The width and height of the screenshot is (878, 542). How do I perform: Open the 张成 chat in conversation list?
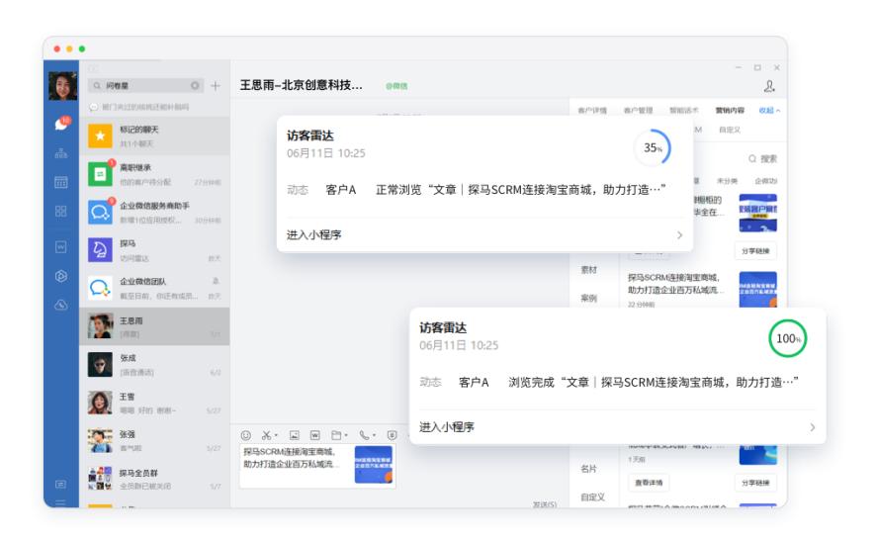coord(153,364)
